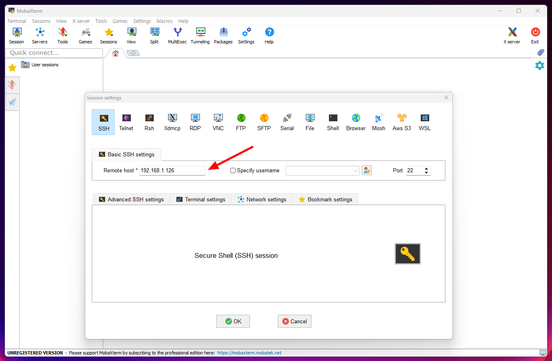Viewport: 552px width, 361px height.
Task: Open the Advanced SSH settings tab
Action: (131, 199)
